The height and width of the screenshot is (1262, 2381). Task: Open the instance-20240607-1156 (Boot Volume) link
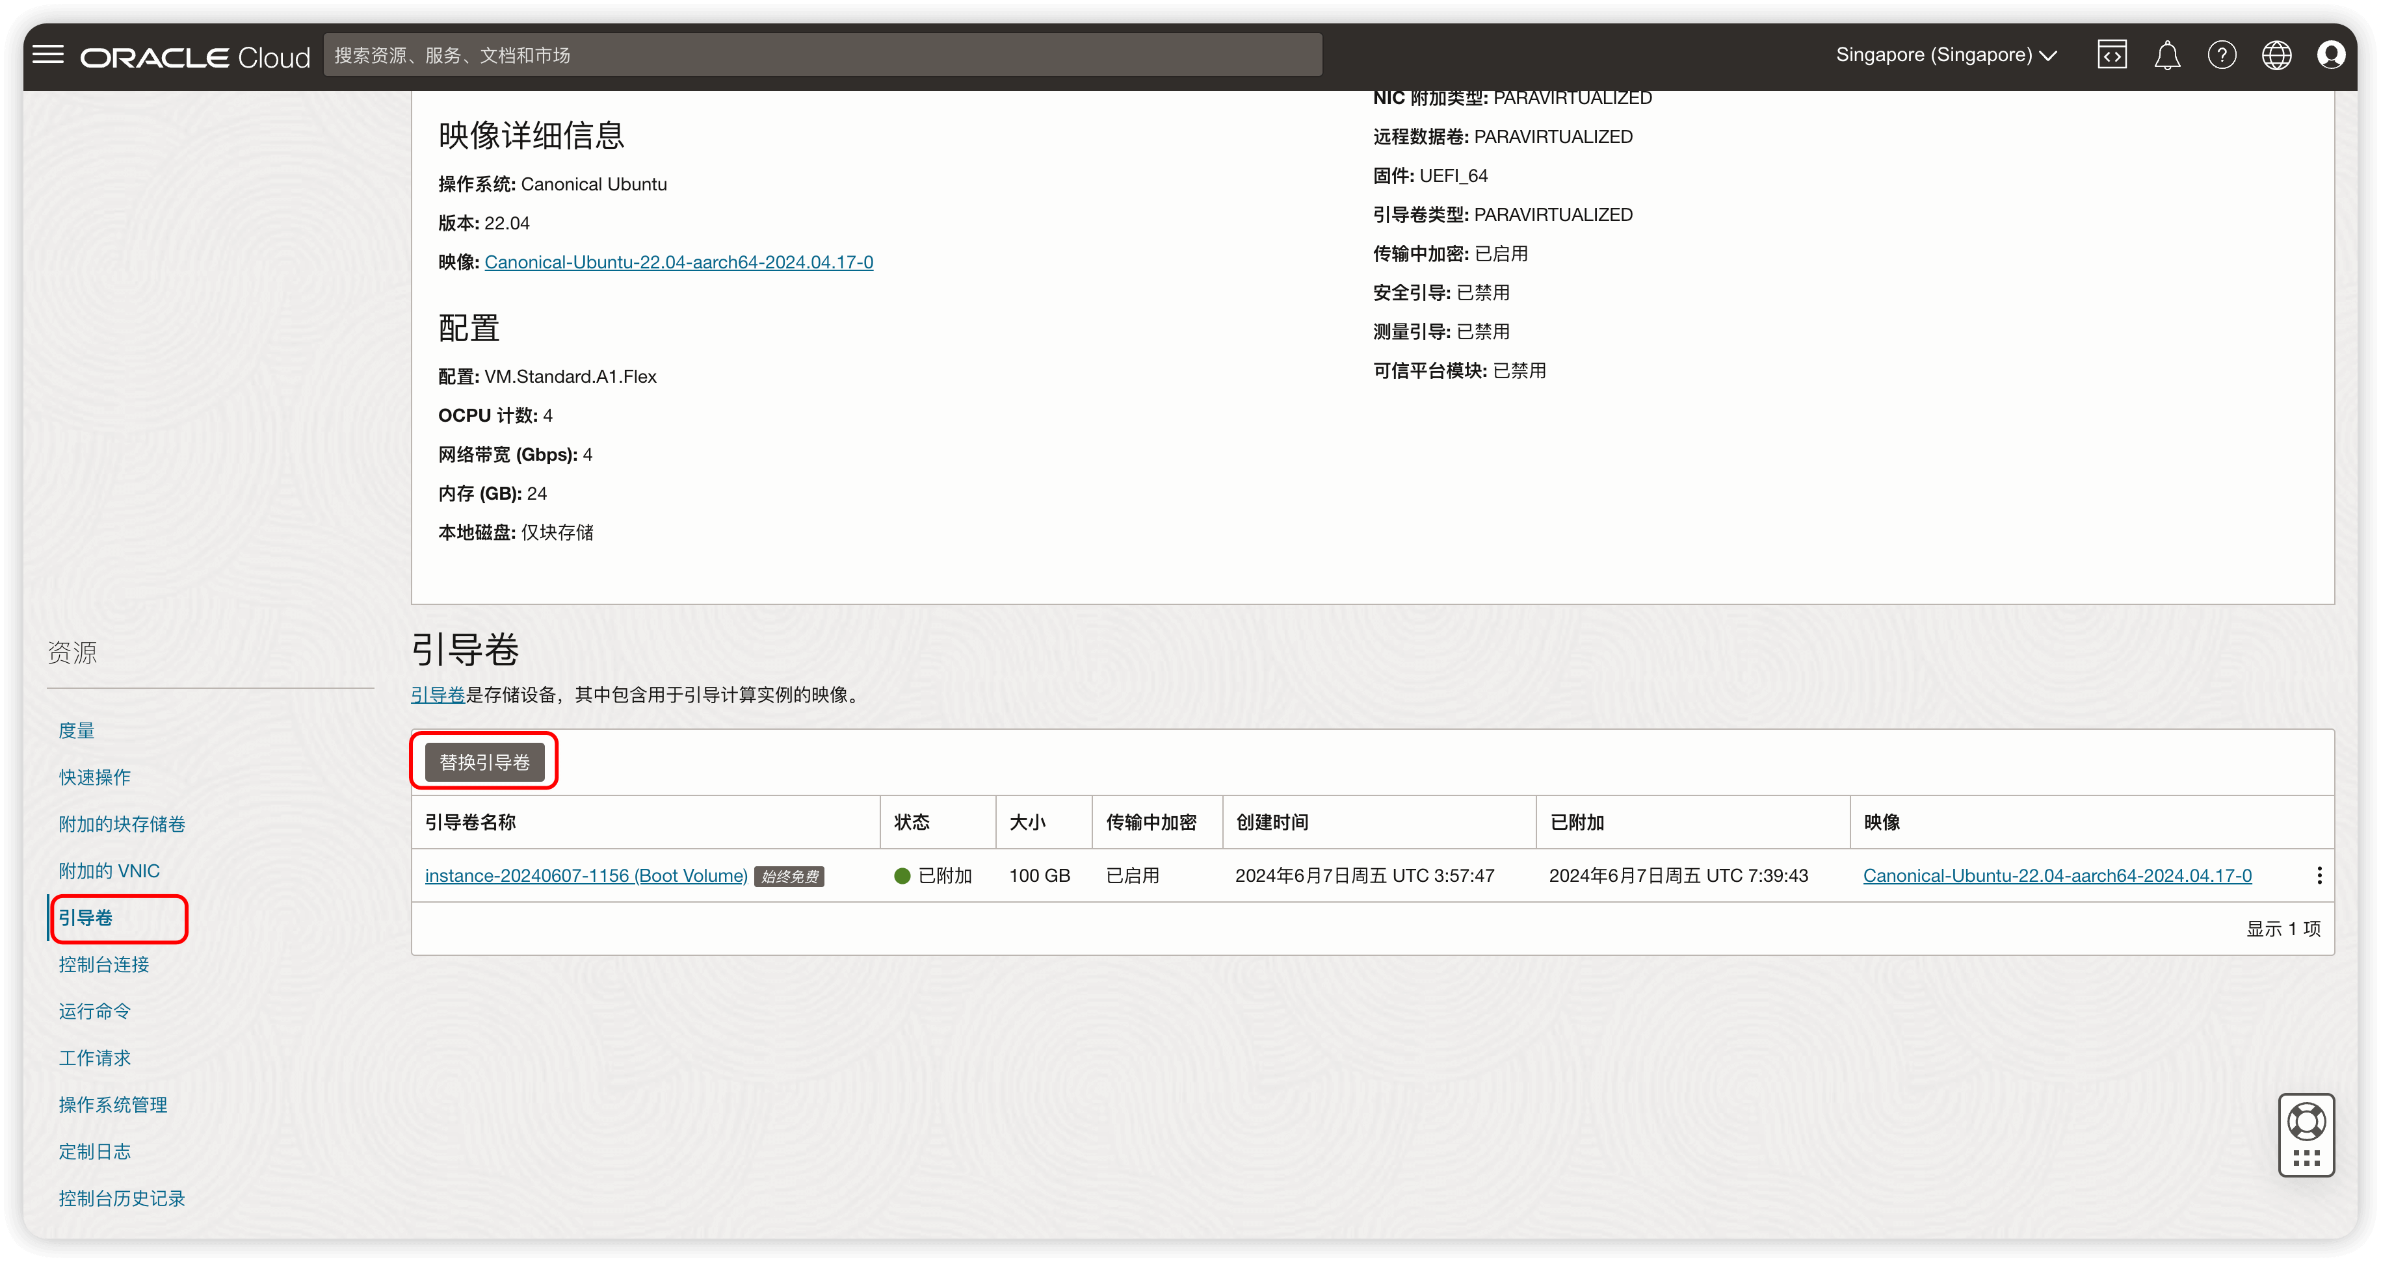(586, 876)
